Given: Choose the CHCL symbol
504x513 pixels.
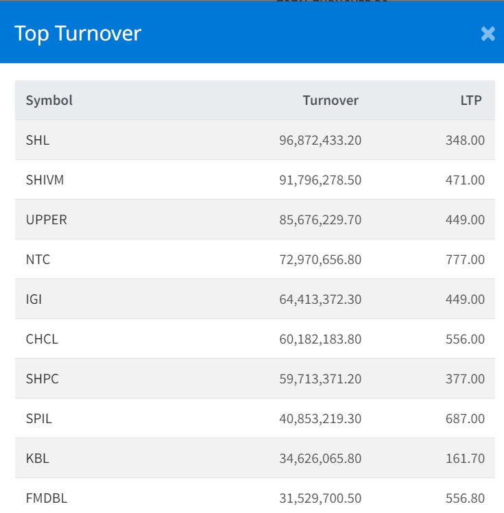Looking at the screenshot, I should coord(42,339).
